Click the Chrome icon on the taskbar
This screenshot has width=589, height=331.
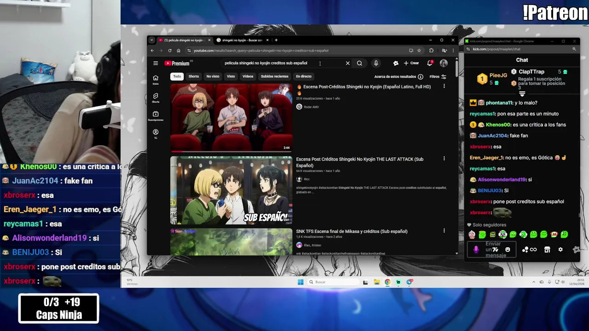pos(387,282)
